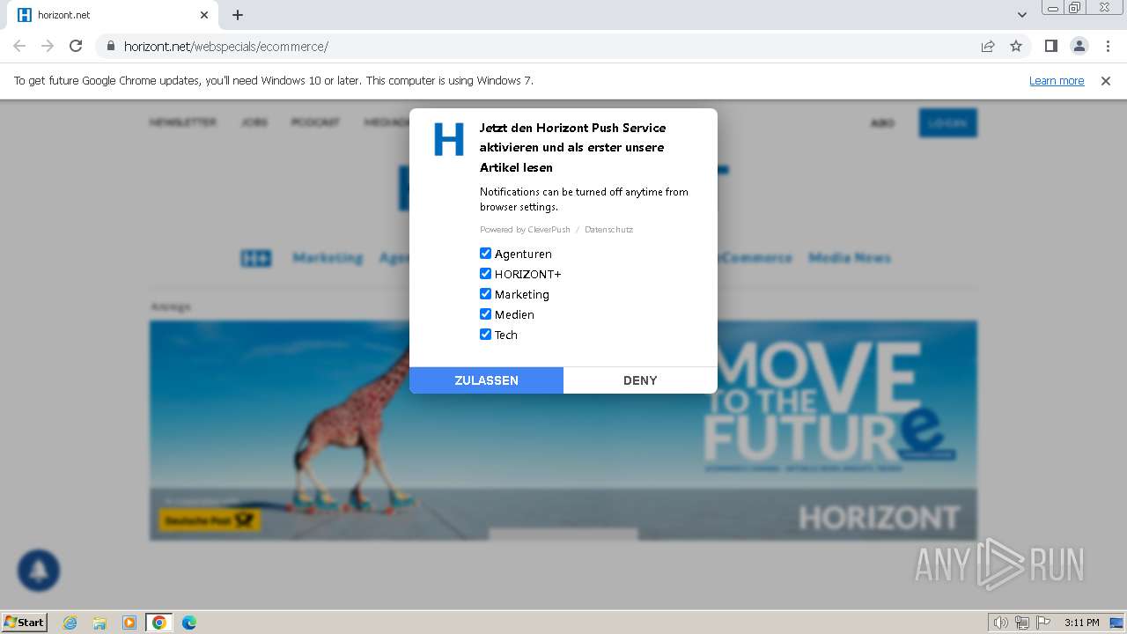1127x634 pixels.
Task: Uncheck the Marketing checkbox
Action: pos(485,293)
